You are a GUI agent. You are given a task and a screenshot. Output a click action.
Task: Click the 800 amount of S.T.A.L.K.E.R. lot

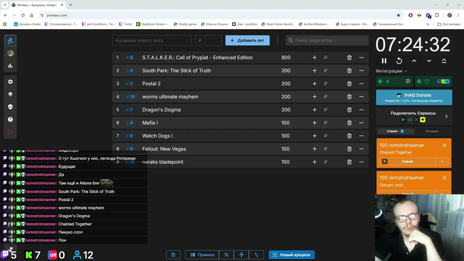click(x=286, y=58)
